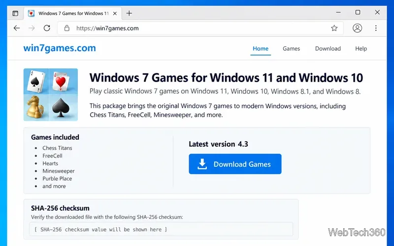Click the 'Latest version 4.3' text
The image size is (394, 246).
tap(218, 144)
